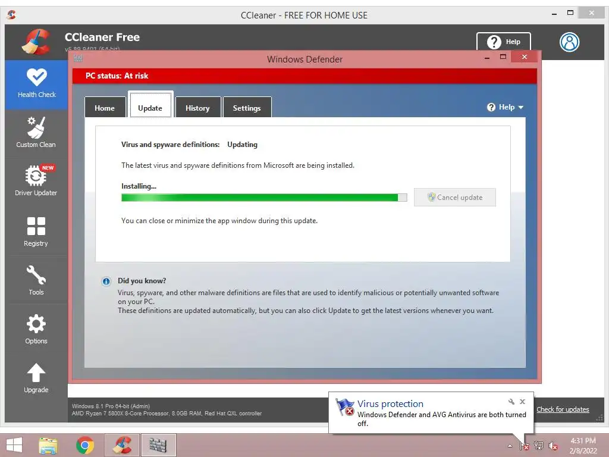Click 'Updating' status text
Viewport: 609px width, 457px height.
(243, 145)
